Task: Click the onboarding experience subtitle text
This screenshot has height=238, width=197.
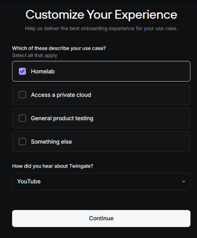Action: tap(101, 28)
